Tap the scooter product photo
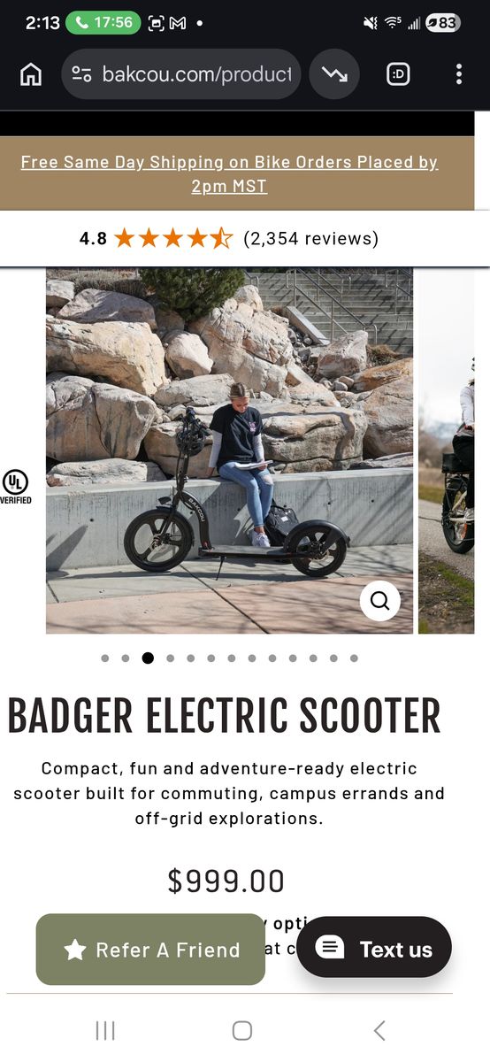This screenshot has height=1062, width=490. click(x=229, y=451)
